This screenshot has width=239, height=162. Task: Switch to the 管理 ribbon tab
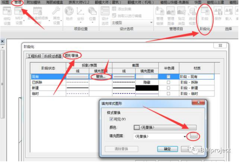coord(18,2)
